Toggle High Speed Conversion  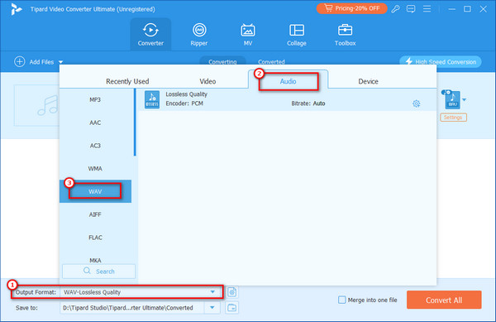coord(441,62)
